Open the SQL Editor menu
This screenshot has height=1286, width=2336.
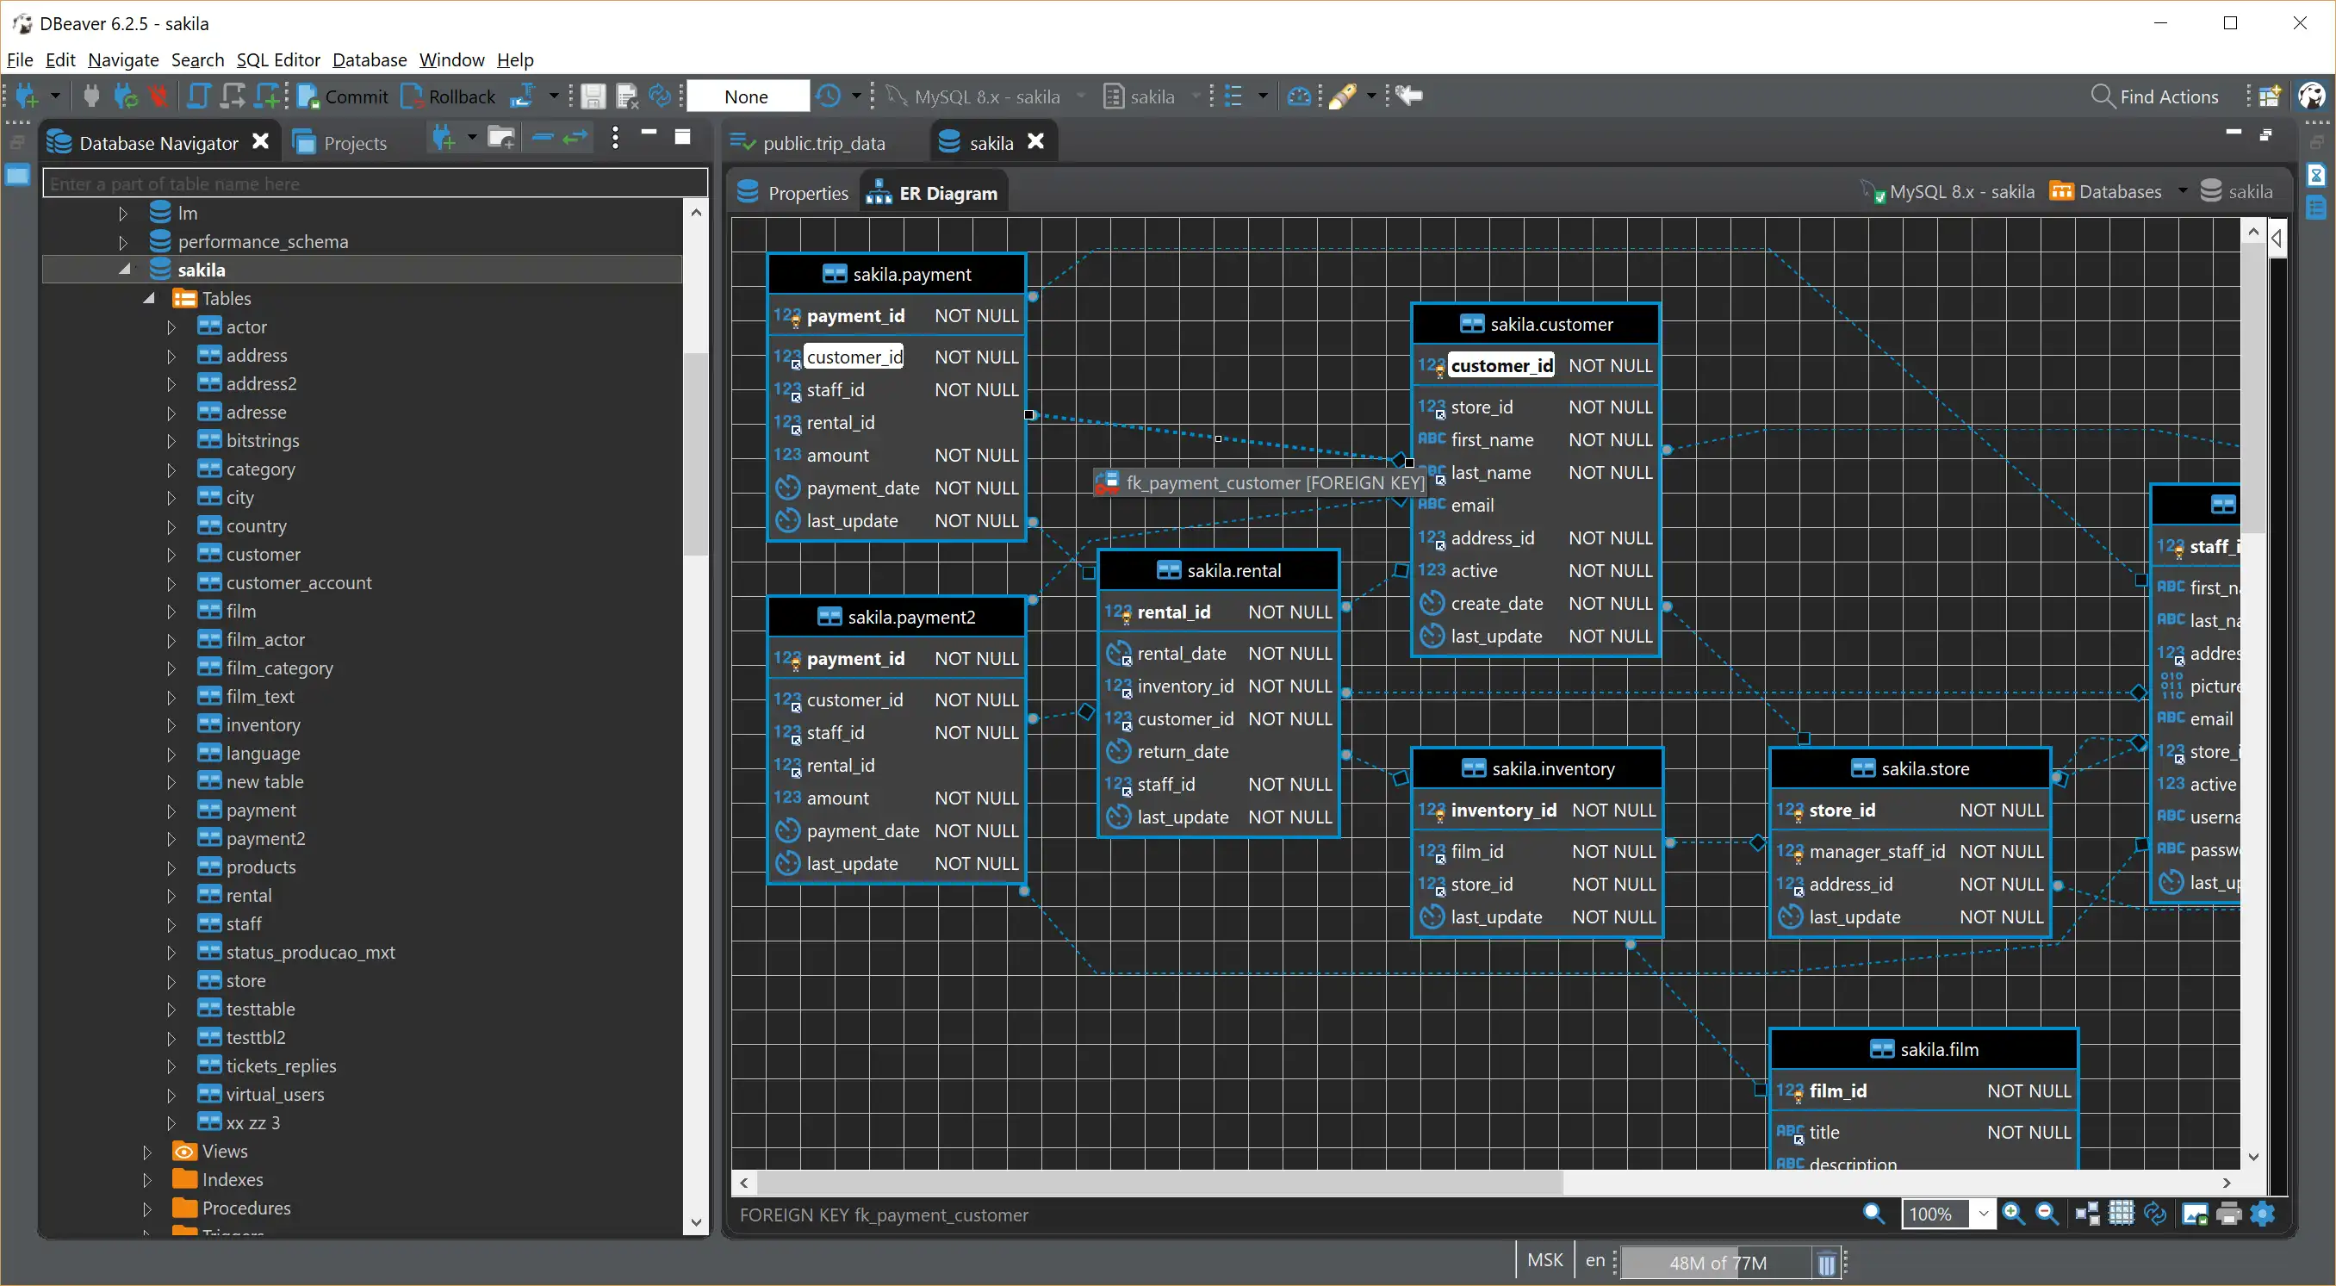277,59
